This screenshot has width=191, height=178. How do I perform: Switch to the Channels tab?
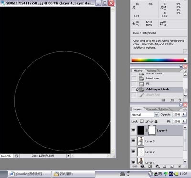(151, 109)
